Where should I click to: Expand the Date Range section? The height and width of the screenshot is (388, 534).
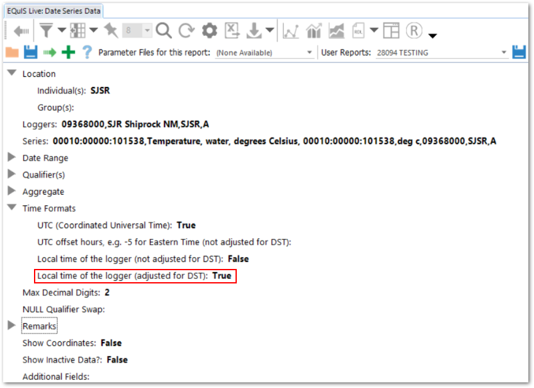click(x=11, y=157)
